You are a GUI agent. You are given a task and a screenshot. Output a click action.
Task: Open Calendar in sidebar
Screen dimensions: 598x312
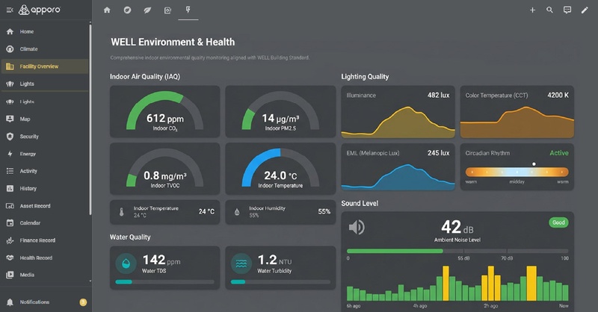[45, 223]
